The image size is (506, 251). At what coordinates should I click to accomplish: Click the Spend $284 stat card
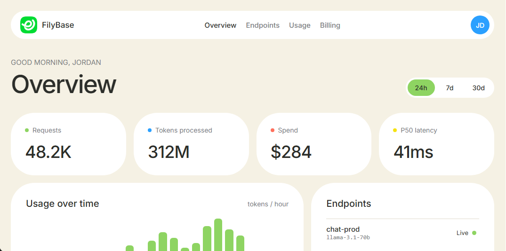(314, 144)
